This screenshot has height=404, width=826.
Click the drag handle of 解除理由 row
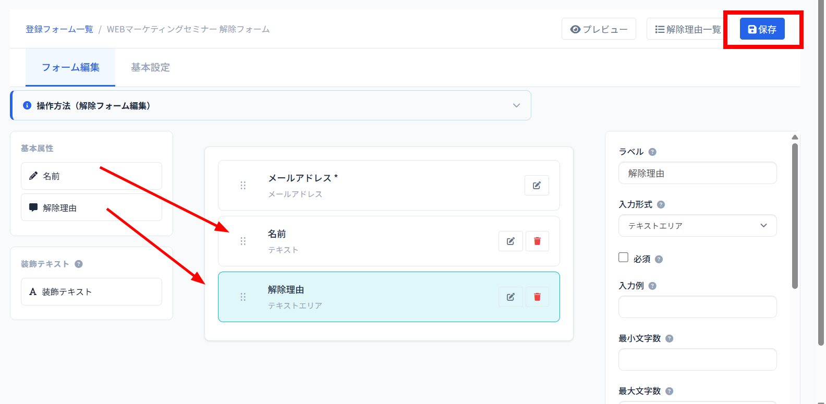243,297
